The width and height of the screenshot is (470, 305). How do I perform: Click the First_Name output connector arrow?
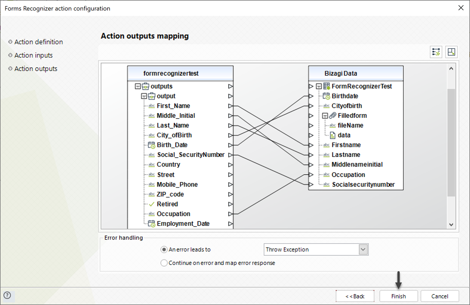230,106
